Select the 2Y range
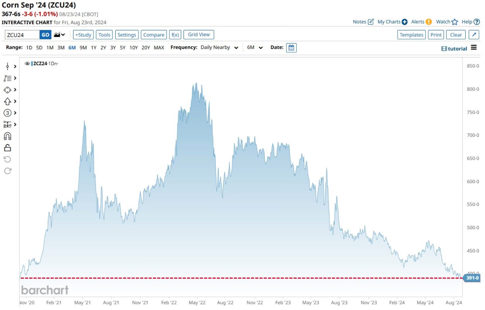 click(103, 48)
